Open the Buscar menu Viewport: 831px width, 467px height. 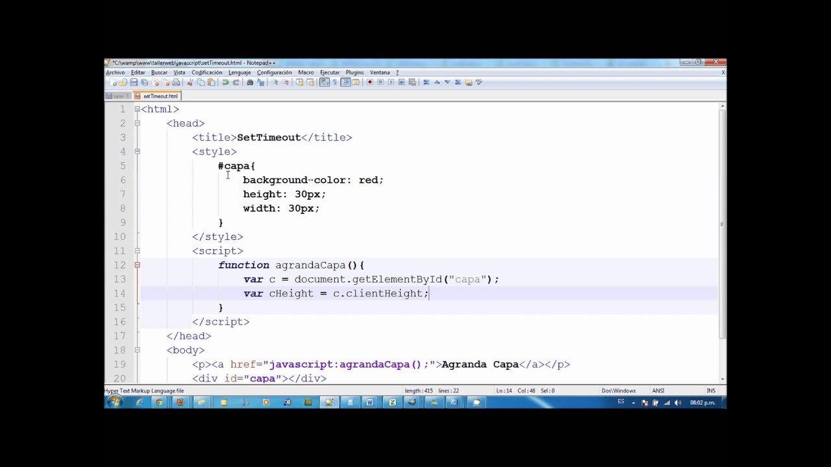coord(159,73)
